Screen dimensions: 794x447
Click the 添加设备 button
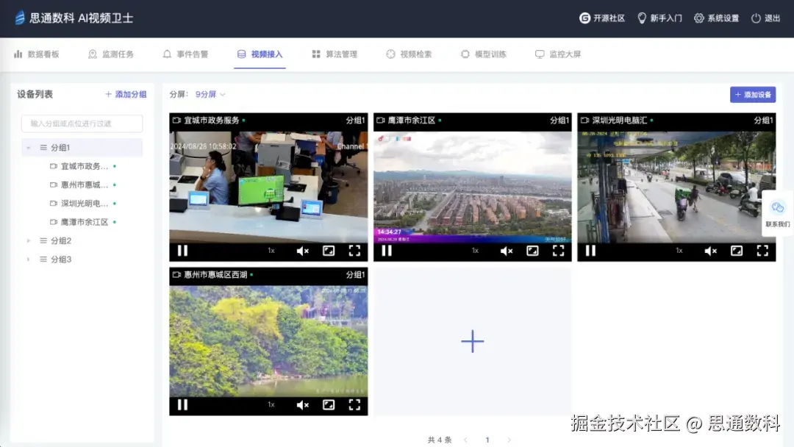tap(753, 94)
